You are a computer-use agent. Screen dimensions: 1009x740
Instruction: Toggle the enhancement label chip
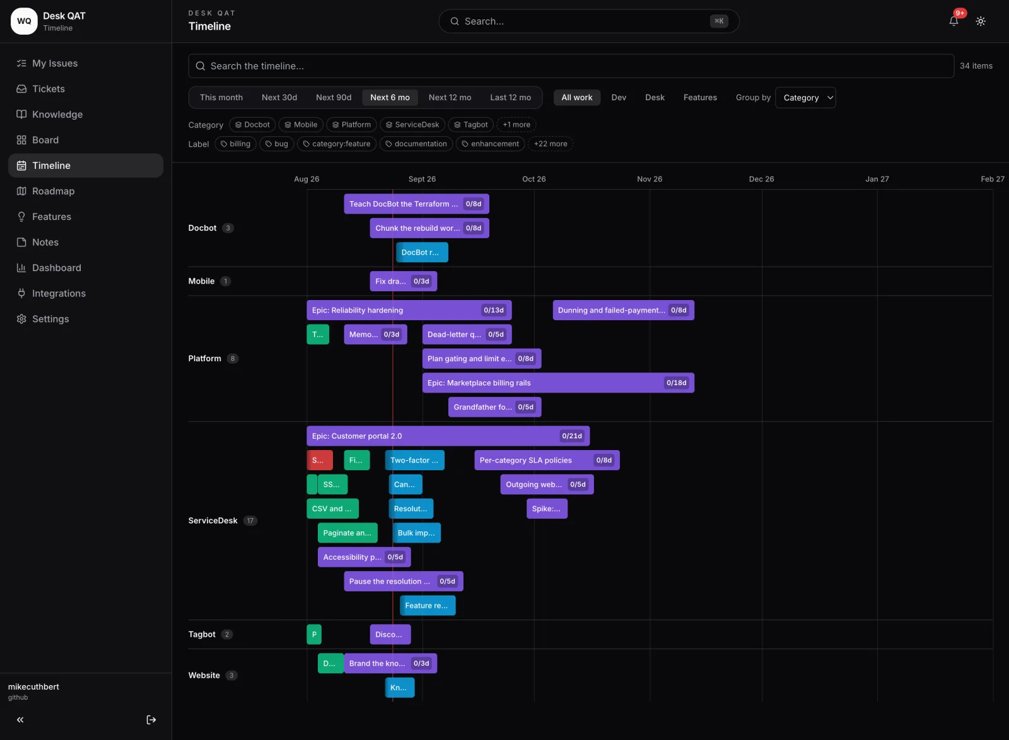click(490, 144)
